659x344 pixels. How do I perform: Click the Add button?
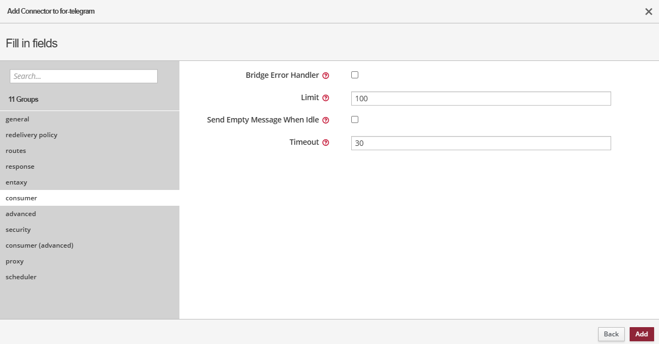642,334
